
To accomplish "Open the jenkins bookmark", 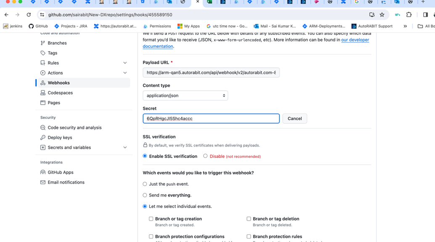I will pyautogui.click(x=13, y=26).
